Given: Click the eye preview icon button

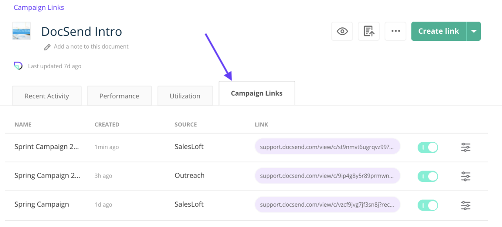Looking at the screenshot, I should pos(342,31).
